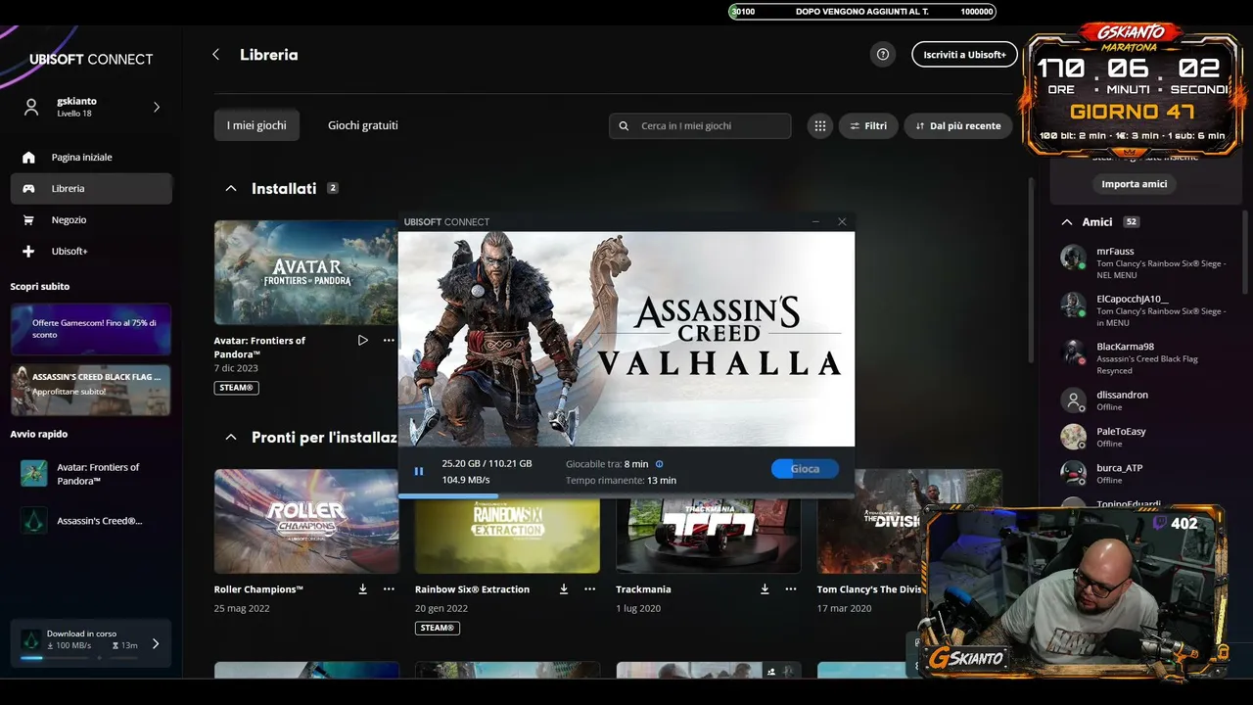
Task: Click the gskianto username text
Action: (x=76, y=101)
